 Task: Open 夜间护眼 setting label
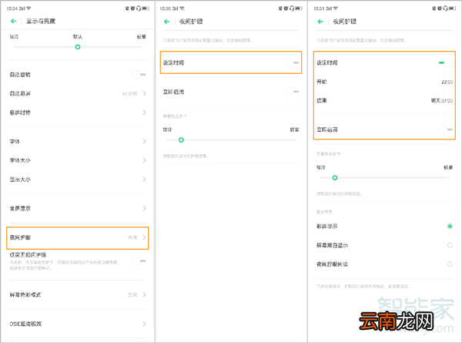[20, 237]
